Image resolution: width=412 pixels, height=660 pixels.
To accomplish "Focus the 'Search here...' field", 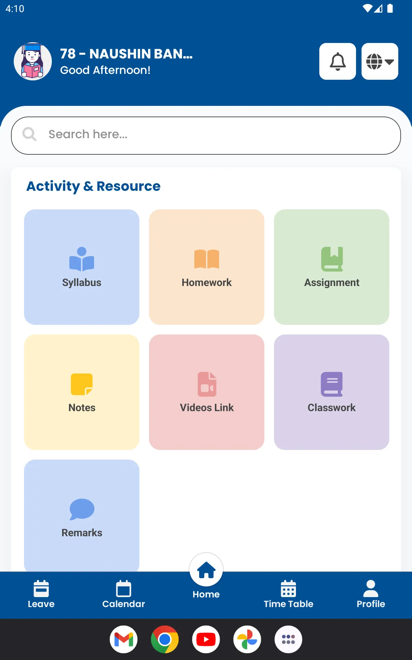I will (x=206, y=135).
